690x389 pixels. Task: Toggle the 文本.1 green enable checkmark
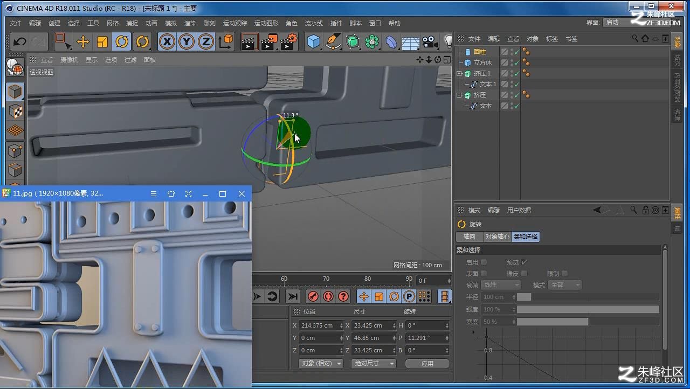coord(517,84)
